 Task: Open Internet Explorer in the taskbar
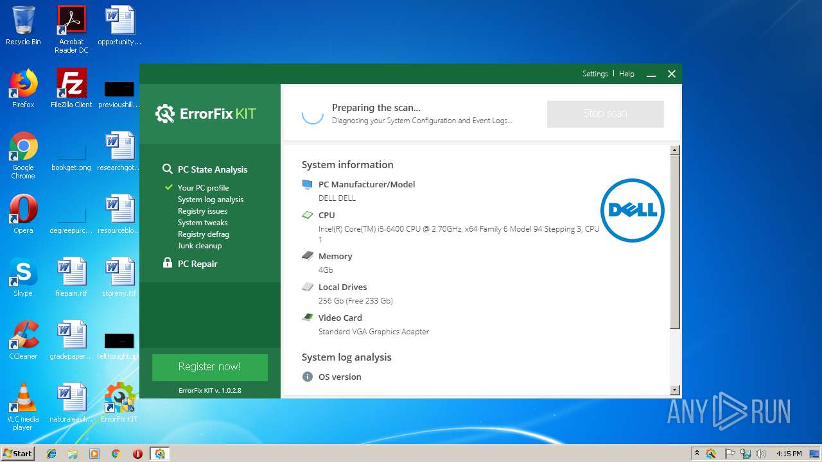coord(51,454)
